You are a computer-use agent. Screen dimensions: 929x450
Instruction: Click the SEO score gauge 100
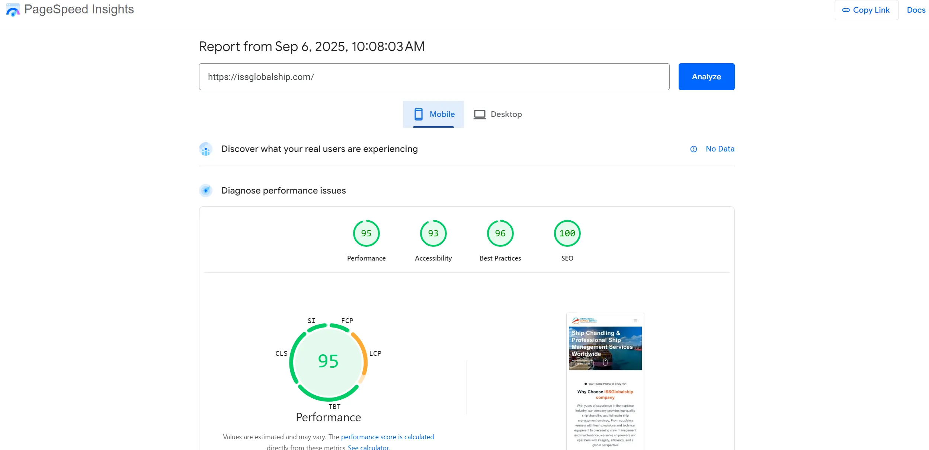point(567,233)
